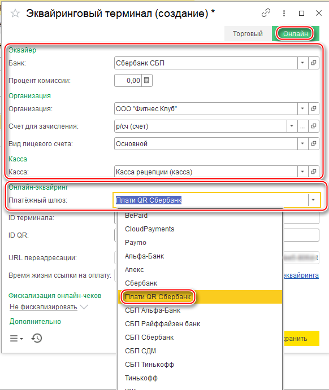Focus the р/сч (счет) account field

click(201, 126)
